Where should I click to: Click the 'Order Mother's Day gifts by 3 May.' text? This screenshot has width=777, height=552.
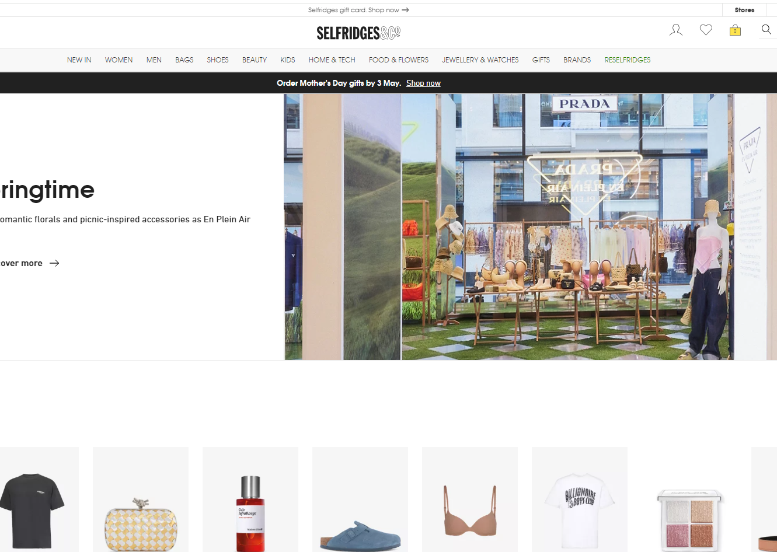[339, 83]
